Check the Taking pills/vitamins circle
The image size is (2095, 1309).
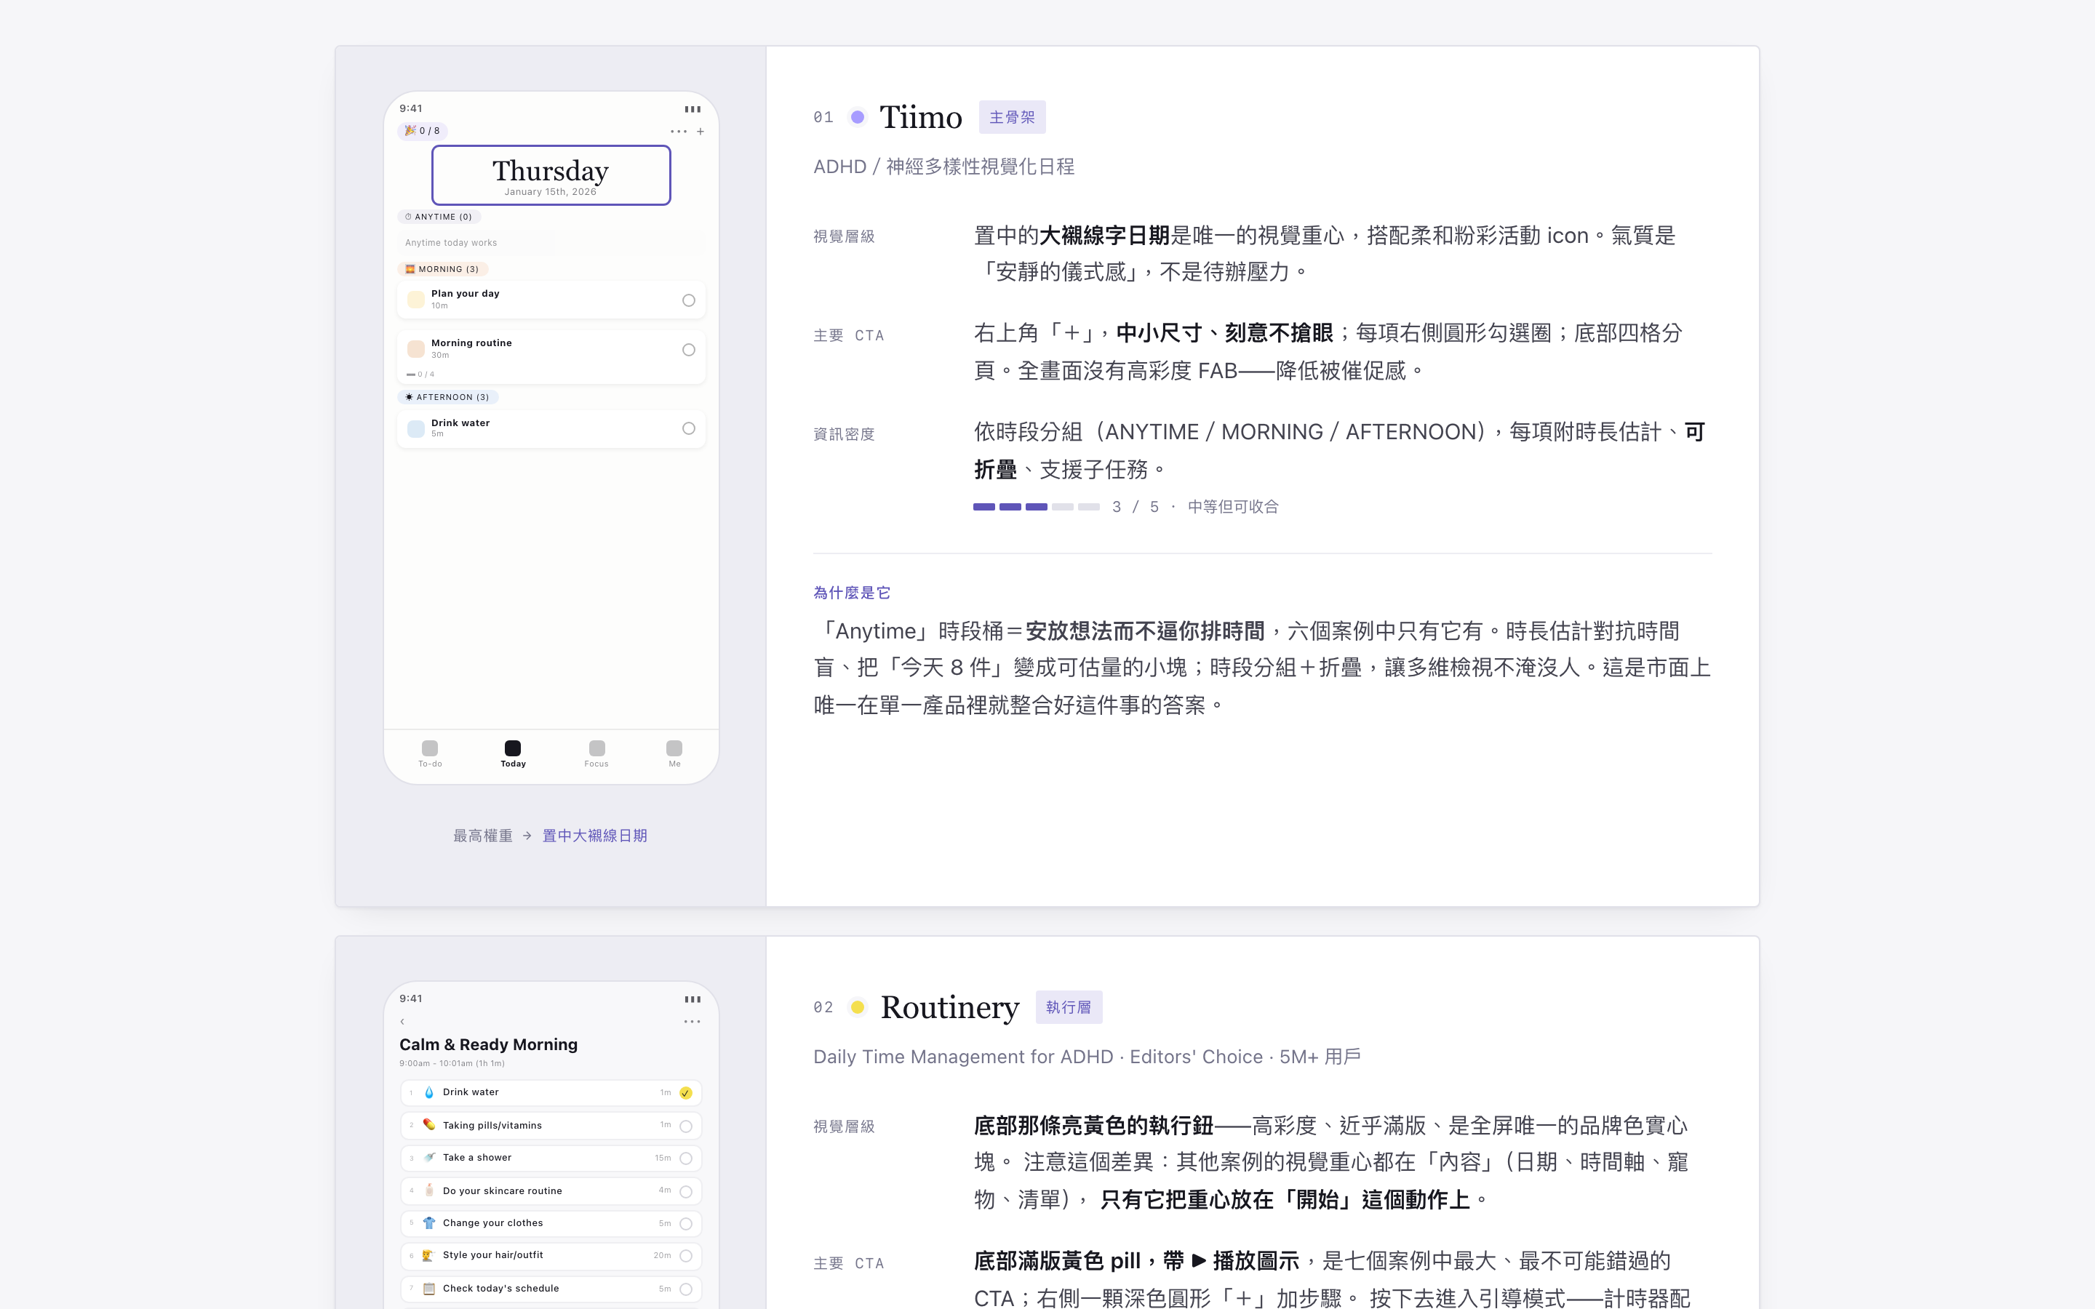click(686, 1126)
